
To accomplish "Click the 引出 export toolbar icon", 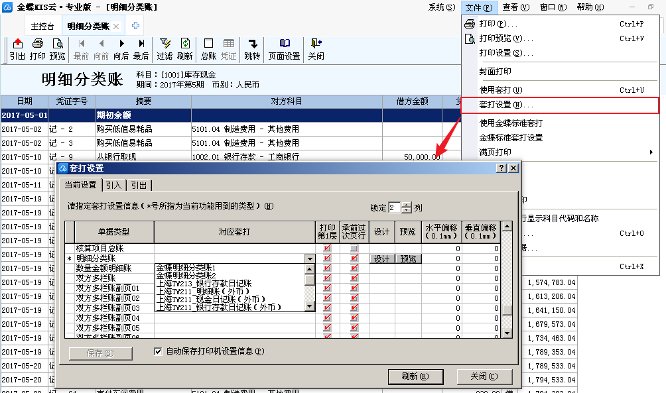I will point(17,49).
